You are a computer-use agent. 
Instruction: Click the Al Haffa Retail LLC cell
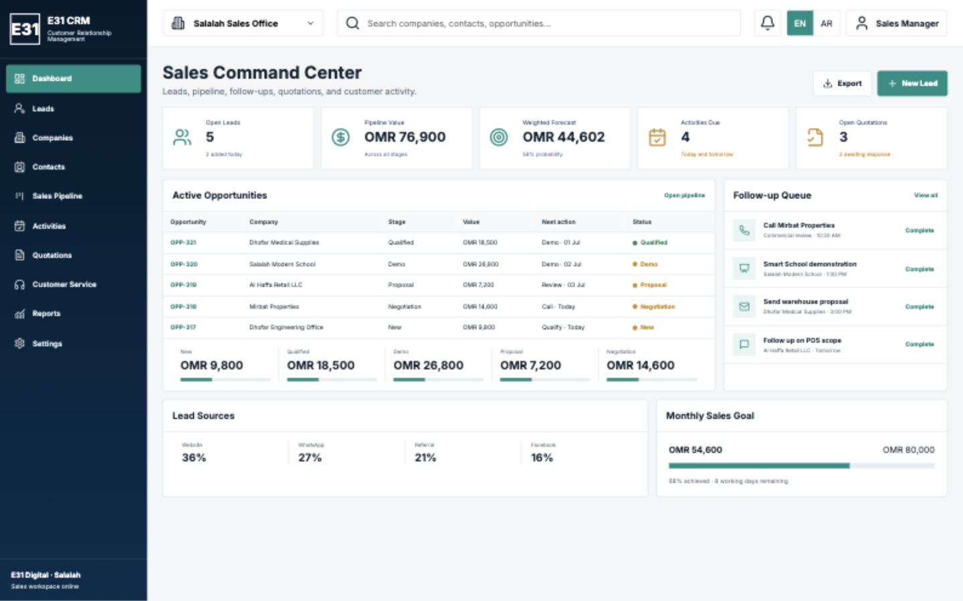tap(276, 285)
